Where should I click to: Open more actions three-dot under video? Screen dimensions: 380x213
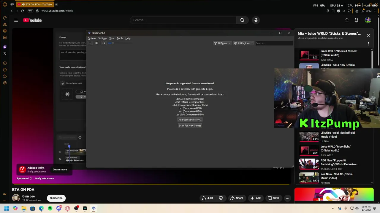point(287,198)
